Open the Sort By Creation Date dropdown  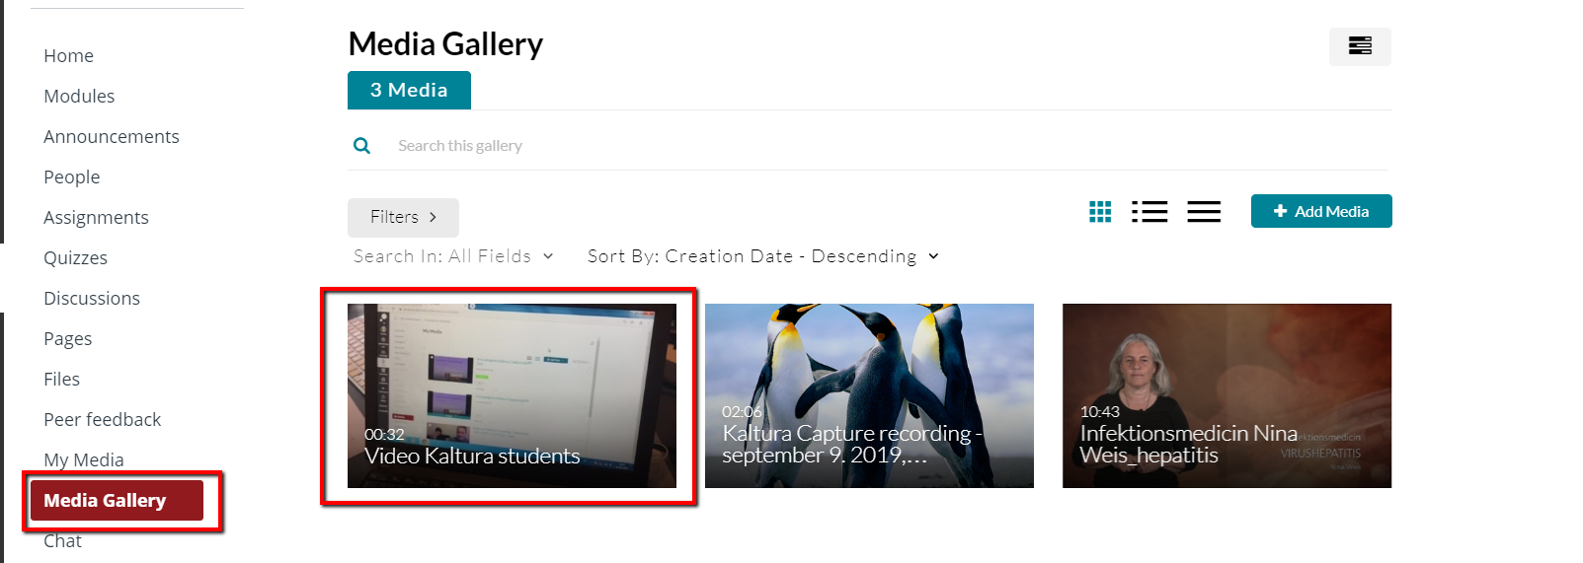click(x=763, y=256)
